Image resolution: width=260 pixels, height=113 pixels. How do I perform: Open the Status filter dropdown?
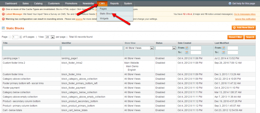(x=174, y=48)
